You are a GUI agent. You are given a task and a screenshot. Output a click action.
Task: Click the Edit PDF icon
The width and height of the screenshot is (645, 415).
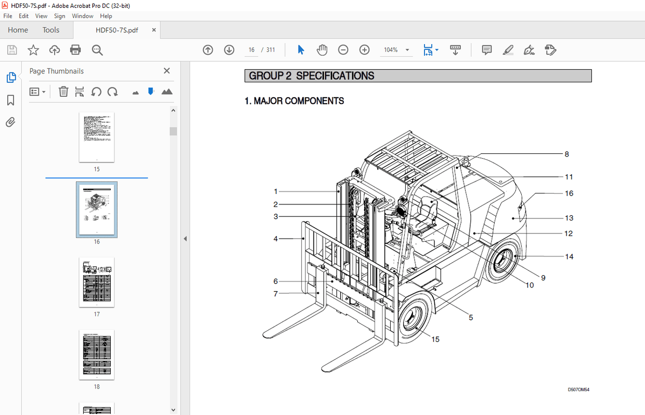pyautogui.click(x=550, y=50)
